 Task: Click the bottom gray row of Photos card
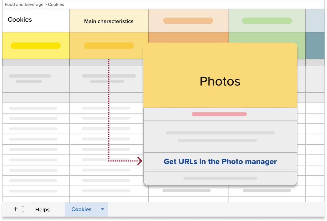pos(220,178)
